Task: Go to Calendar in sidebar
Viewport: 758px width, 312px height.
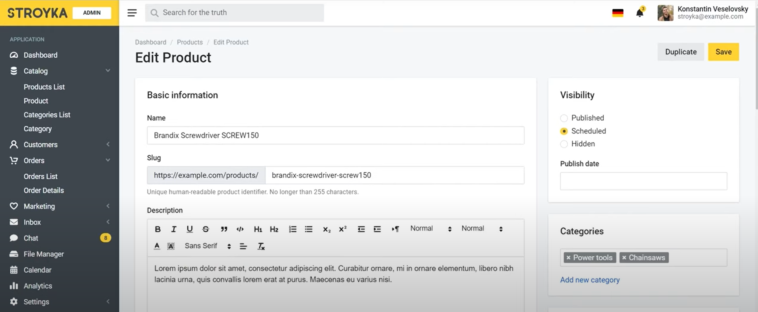Action: click(37, 270)
